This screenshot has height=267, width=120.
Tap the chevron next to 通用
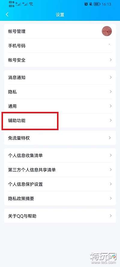click(111, 106)
